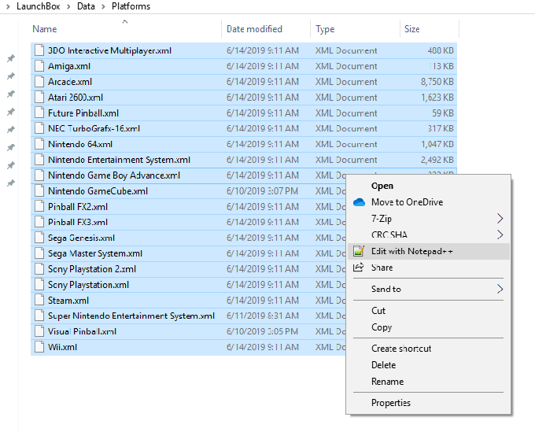This screenshot has width=535, height=432.
Task: Click file icon of Atari 2600.xml
Action: pos(39,98)
